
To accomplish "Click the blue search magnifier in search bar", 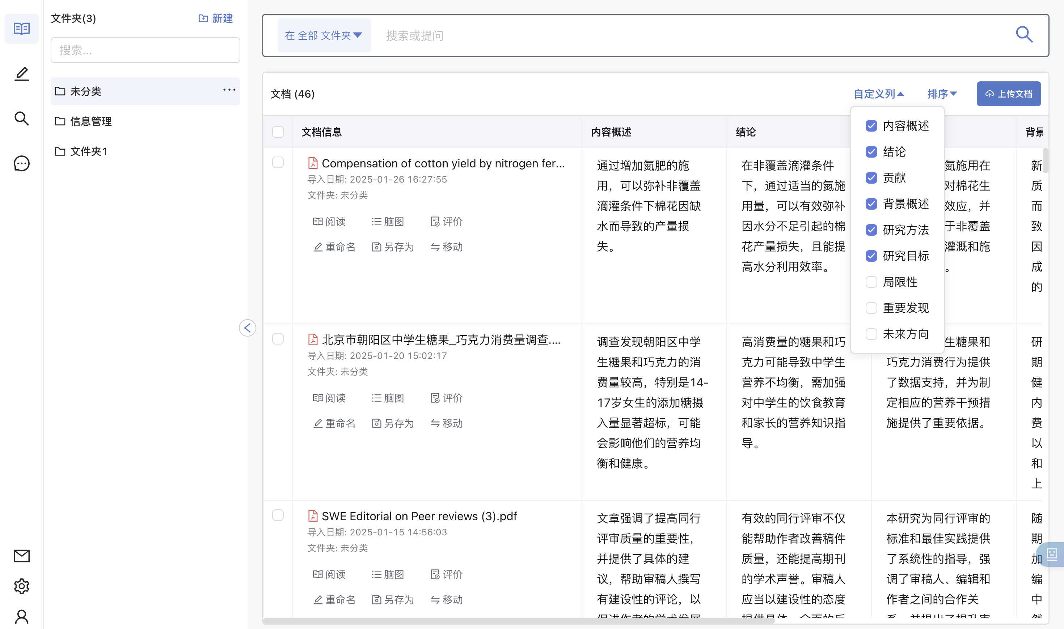I will [1024, 34].
